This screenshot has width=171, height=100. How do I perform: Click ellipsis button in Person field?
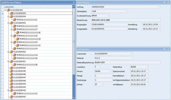[110, 71]
